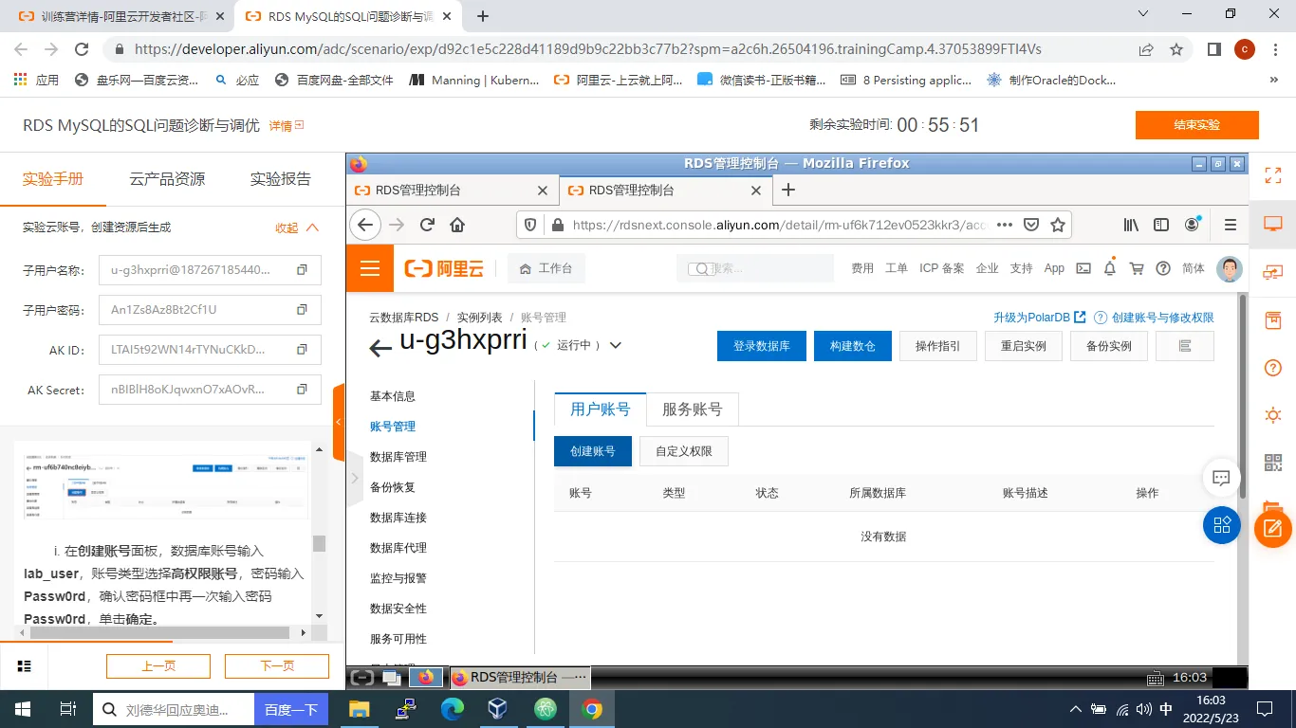Click the 上一页 button
Screen dimensions: 1296x728
point(158,666)
